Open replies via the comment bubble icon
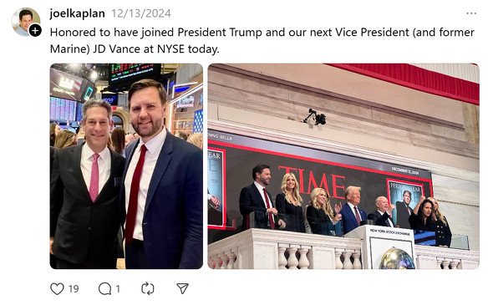Image resolution: width=493 pixels, height=305 pixels. (104, 288)
